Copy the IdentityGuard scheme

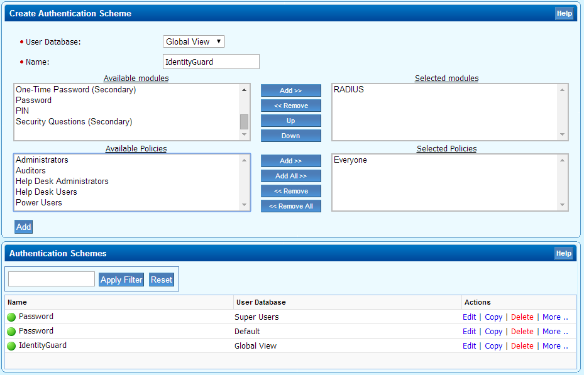493,346
